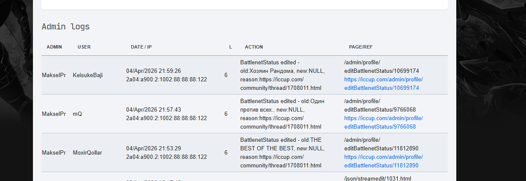The width and height of the screenshot is (526, 181).
Task: Click admin MakselPr in the MoxirQollar row
Action: (54, 152)
